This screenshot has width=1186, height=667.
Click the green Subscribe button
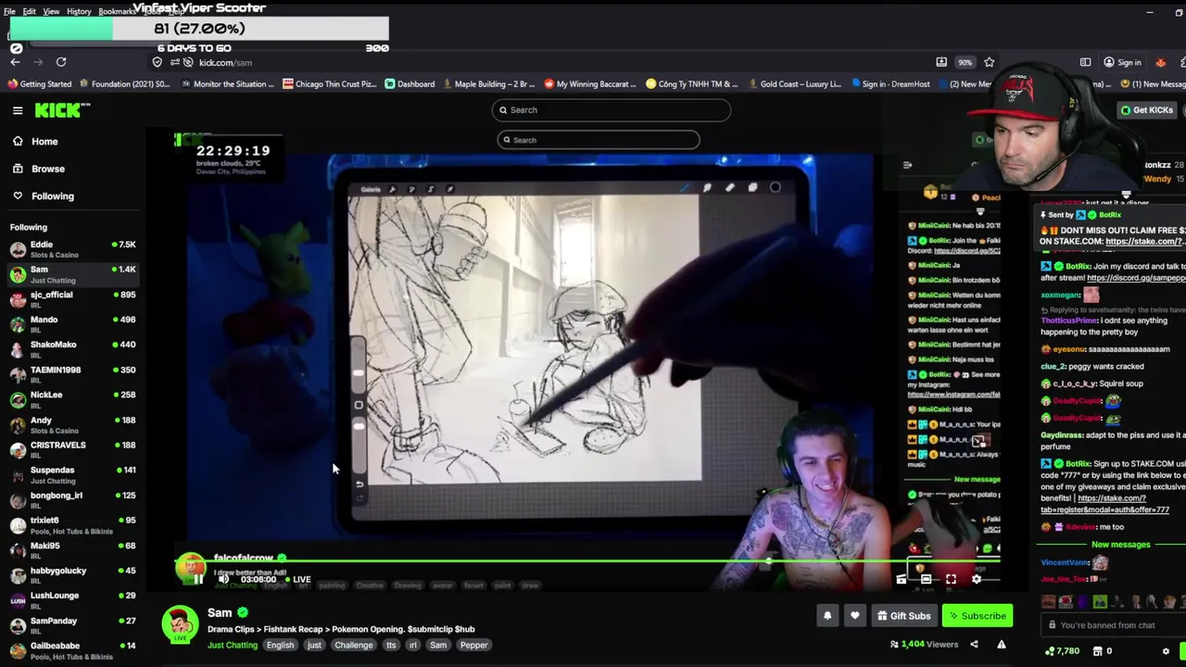pos(978,616)
